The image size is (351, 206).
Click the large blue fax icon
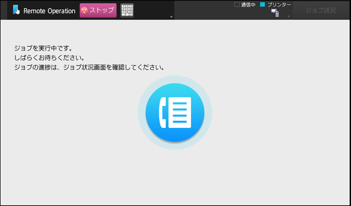[175, 112]
